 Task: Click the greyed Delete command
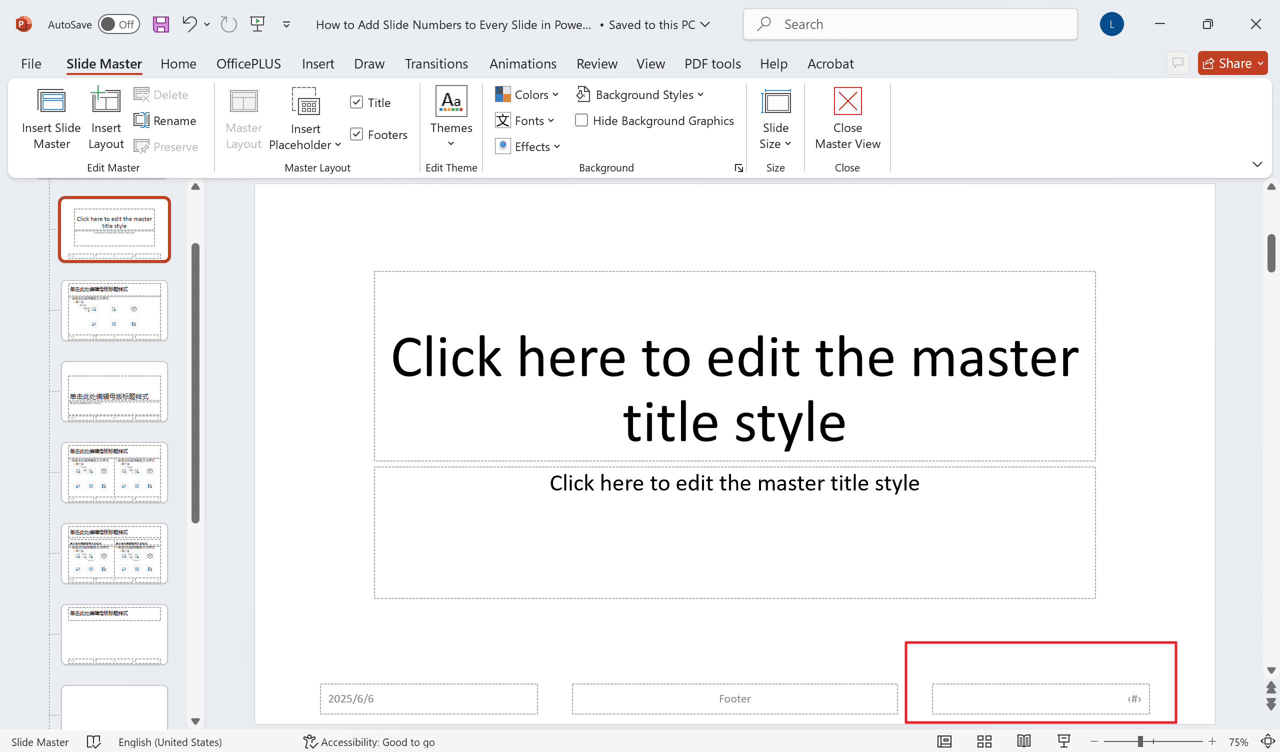click(x=161, y=94)
